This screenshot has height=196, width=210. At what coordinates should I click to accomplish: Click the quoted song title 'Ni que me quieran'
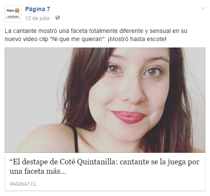[76, 39]
